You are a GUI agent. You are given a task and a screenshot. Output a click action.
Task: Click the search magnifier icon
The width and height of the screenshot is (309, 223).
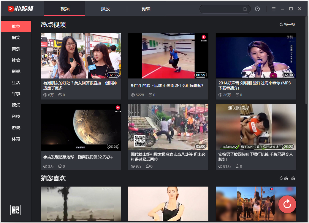click(x=245, y=9)
